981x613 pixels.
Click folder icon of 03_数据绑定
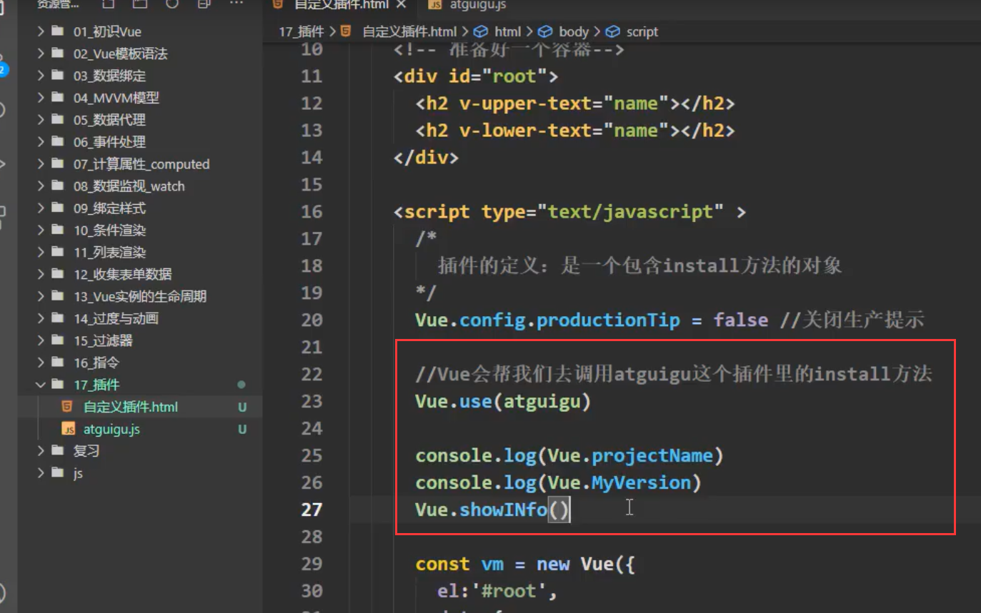(x=59, y=76)
